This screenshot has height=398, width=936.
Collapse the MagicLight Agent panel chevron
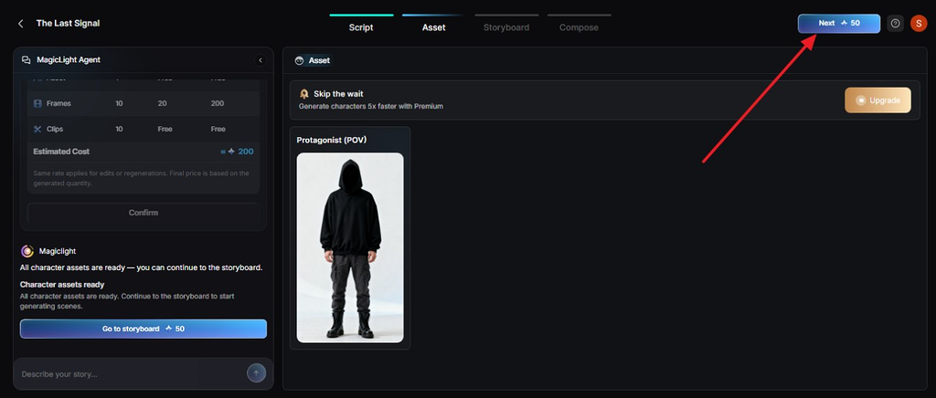coord(261,60)
